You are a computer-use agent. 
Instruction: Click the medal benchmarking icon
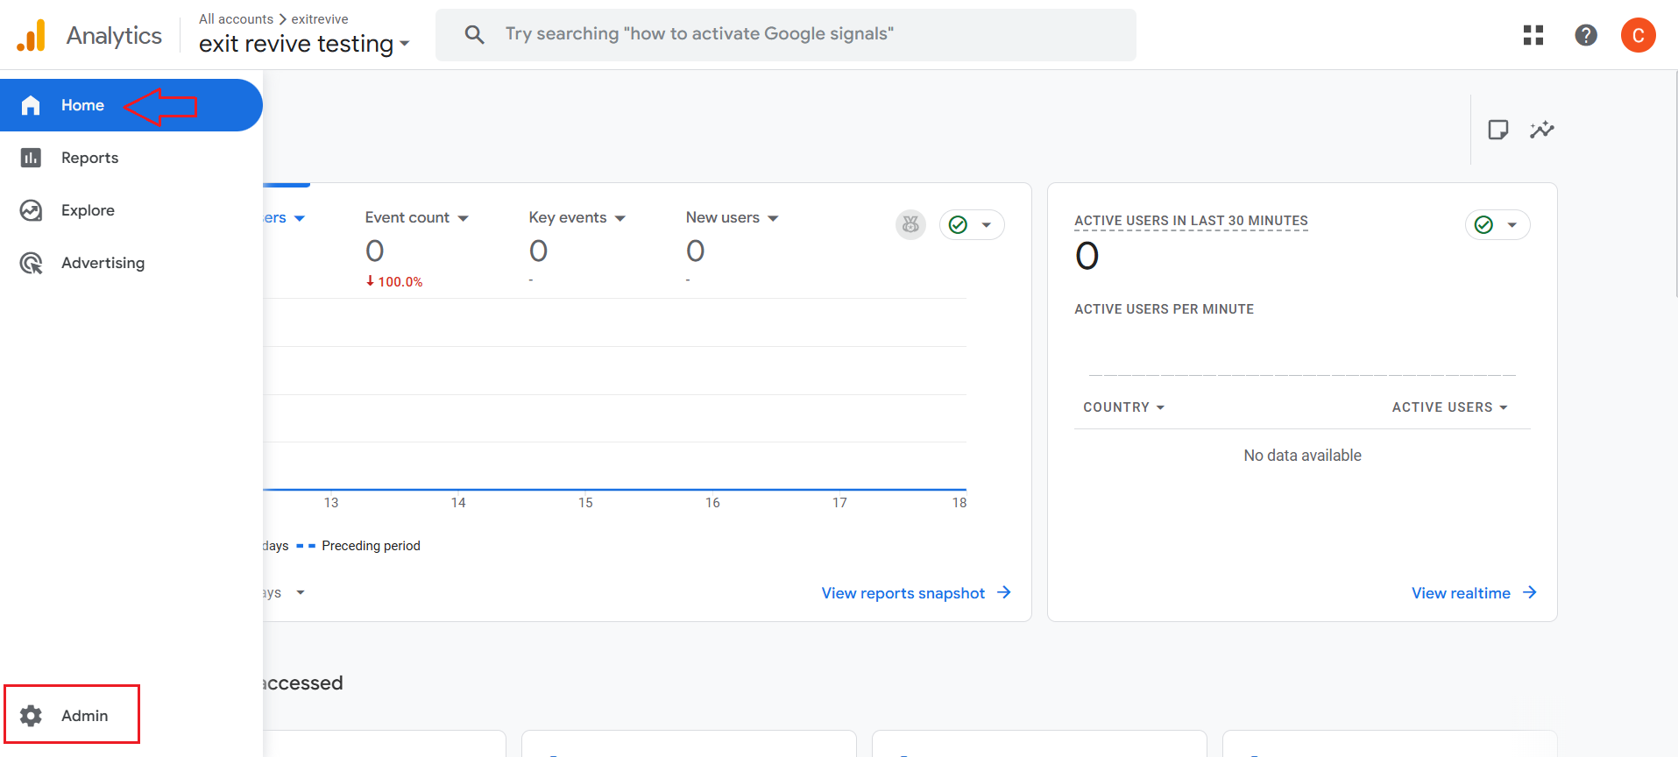click(x=910, y=225)
